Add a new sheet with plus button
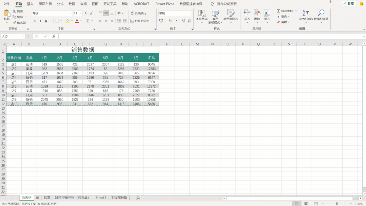The height and width of the screenshot is (206, 366). tap(138, 198)
